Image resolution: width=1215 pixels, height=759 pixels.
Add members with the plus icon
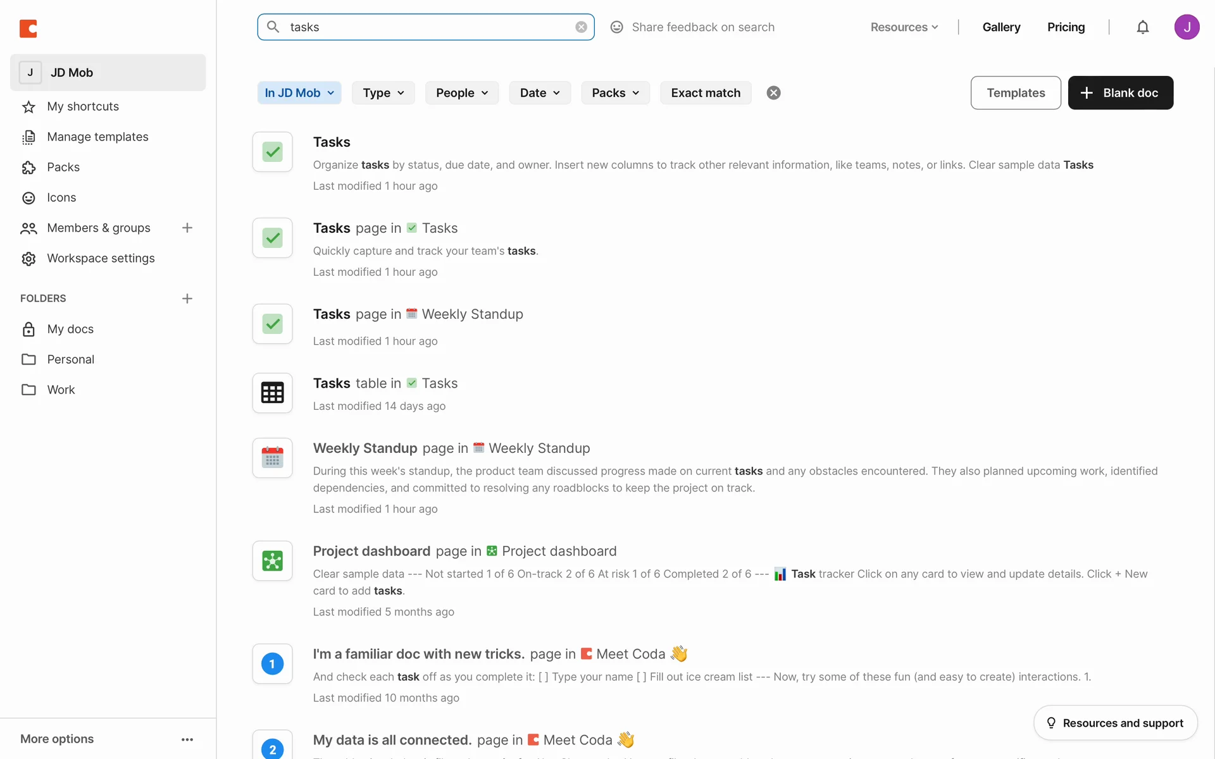187,228
